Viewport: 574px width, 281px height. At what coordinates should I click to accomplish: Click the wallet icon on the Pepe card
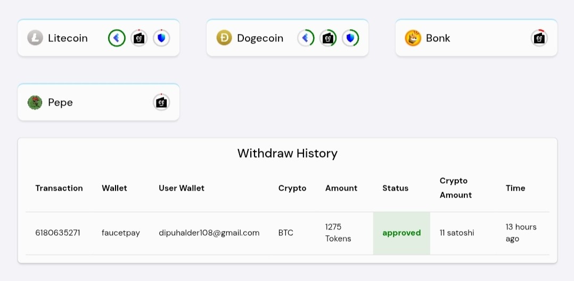tap(161, 103)
